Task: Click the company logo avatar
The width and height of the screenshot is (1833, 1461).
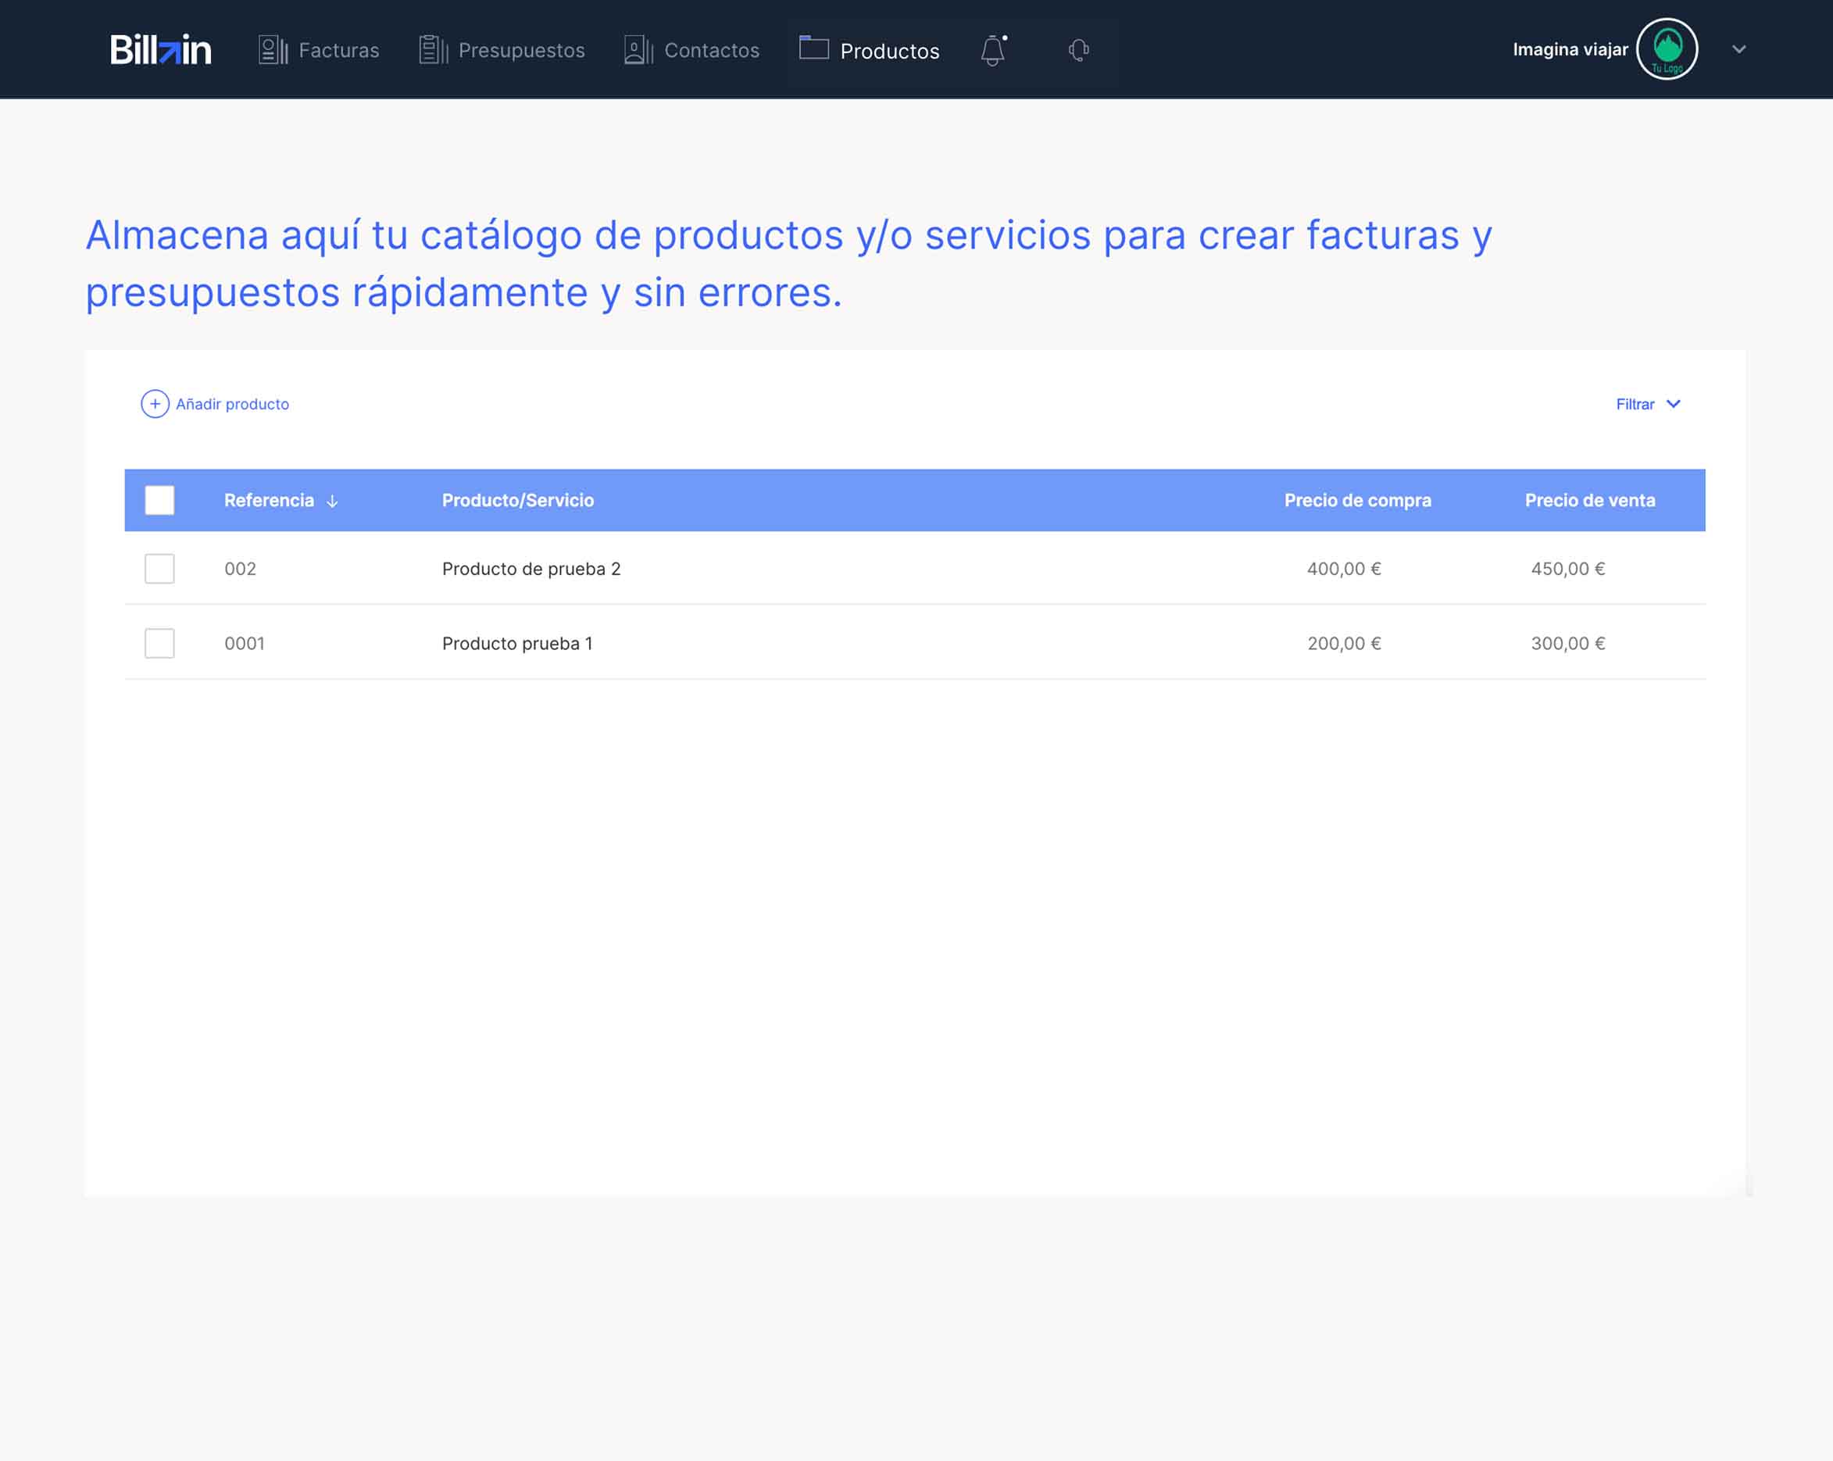Action: (1667, 49)
